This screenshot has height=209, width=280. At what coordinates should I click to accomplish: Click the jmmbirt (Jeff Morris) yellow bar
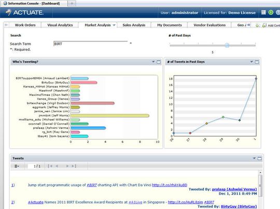pos(110,115)
